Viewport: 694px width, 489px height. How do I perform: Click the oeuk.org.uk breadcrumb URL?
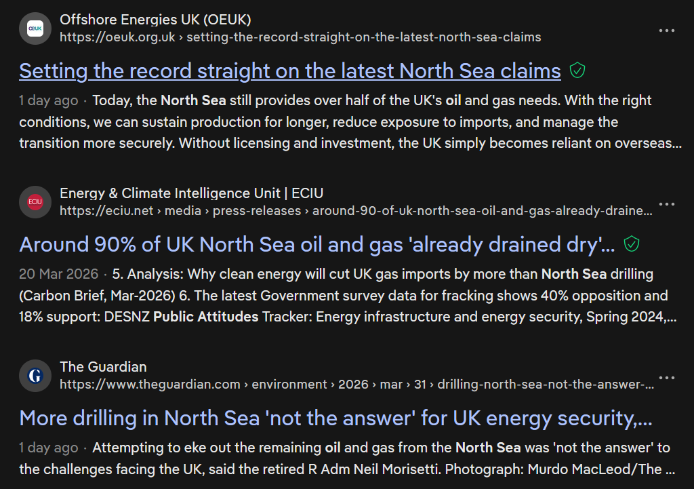[x=300, y=37]
